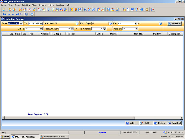Click the blue refresh arrows icon

tap(27, 14)
